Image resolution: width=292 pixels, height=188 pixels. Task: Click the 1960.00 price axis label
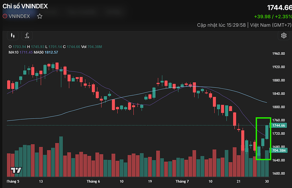point(278,54)
